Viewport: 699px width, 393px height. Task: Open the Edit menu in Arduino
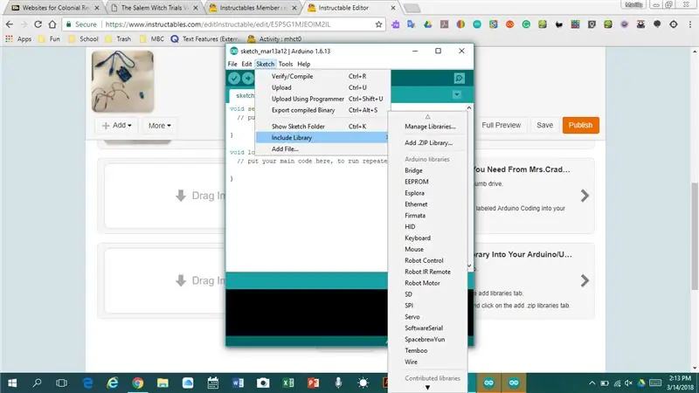click(246, 64)
